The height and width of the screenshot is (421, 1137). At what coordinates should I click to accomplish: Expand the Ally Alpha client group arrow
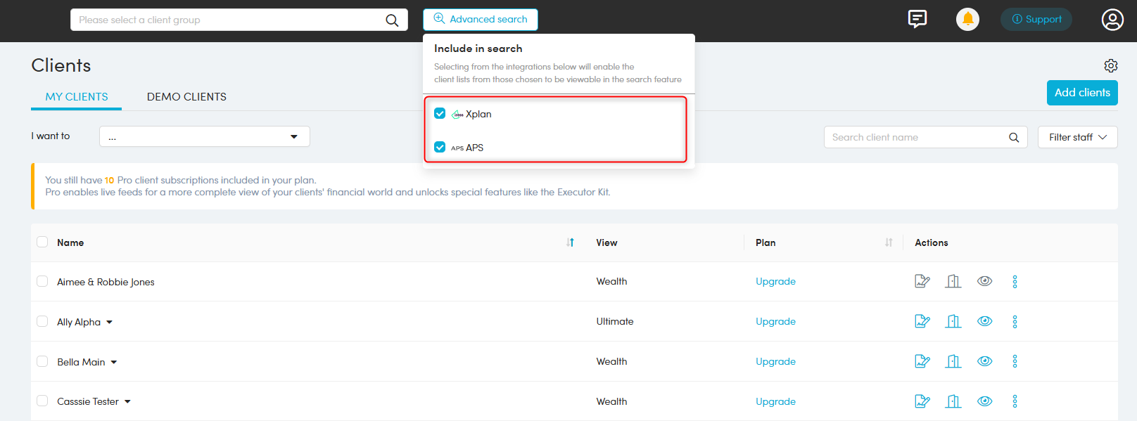[x=109, y=322]
